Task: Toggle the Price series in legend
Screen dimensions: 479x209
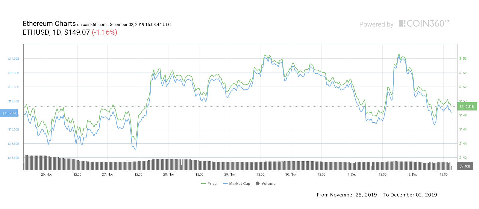Action: coord(209,184)
